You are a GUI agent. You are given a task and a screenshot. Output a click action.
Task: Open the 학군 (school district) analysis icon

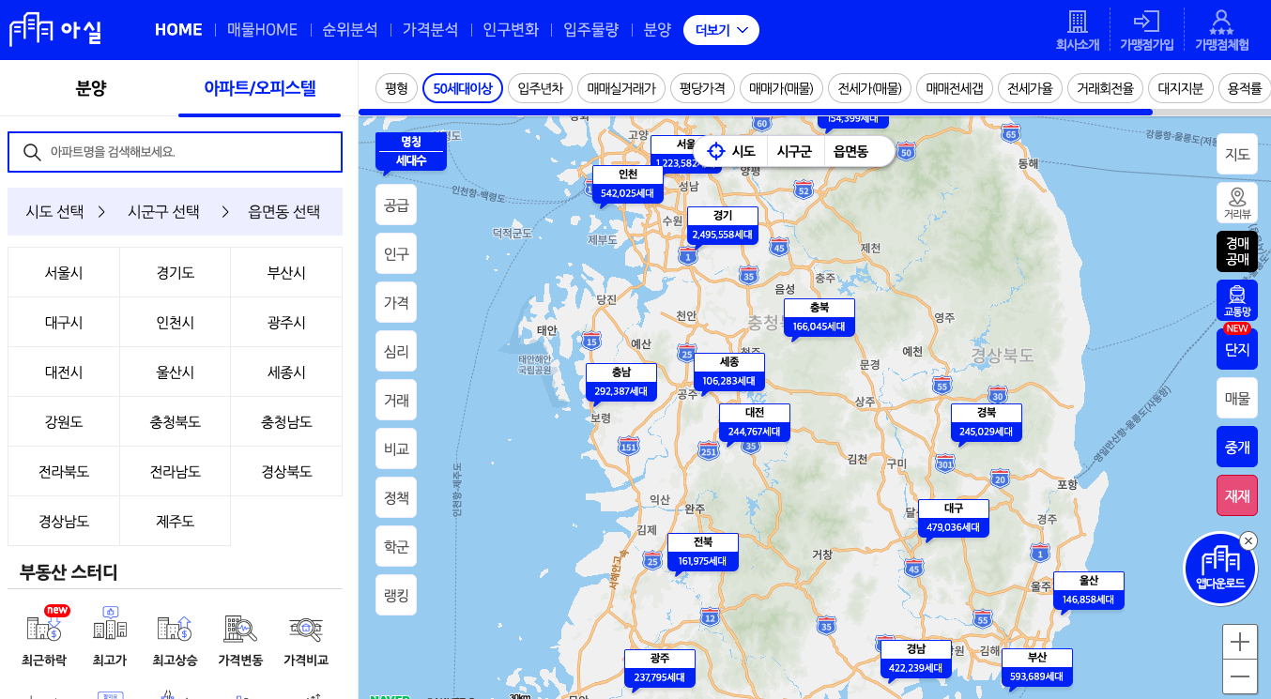[395, 546]
